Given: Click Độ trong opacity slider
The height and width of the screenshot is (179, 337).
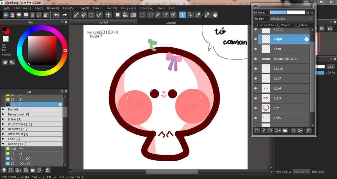Looking at the screenshot, I should click(x=287, y=12).
